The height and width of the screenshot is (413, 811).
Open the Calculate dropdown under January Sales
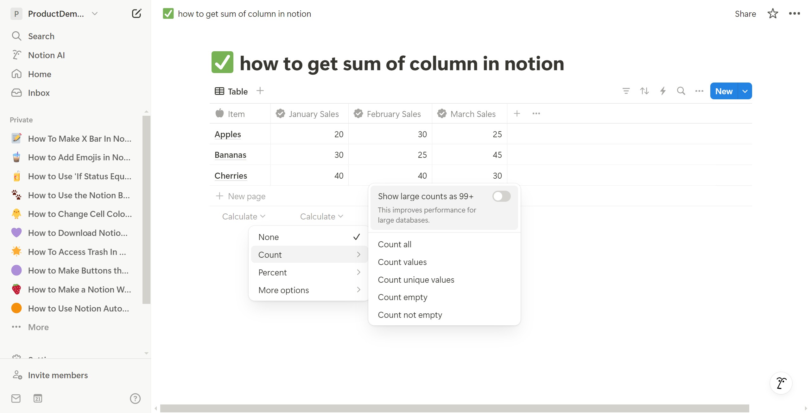pyautogui.click(x=321, y=216)
